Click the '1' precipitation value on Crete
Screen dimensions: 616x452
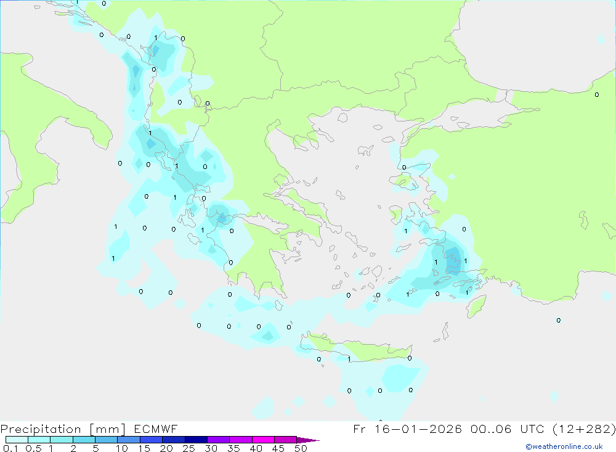tap(349, 359)
